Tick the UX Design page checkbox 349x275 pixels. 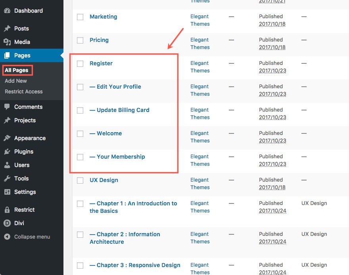coord(80,180)
